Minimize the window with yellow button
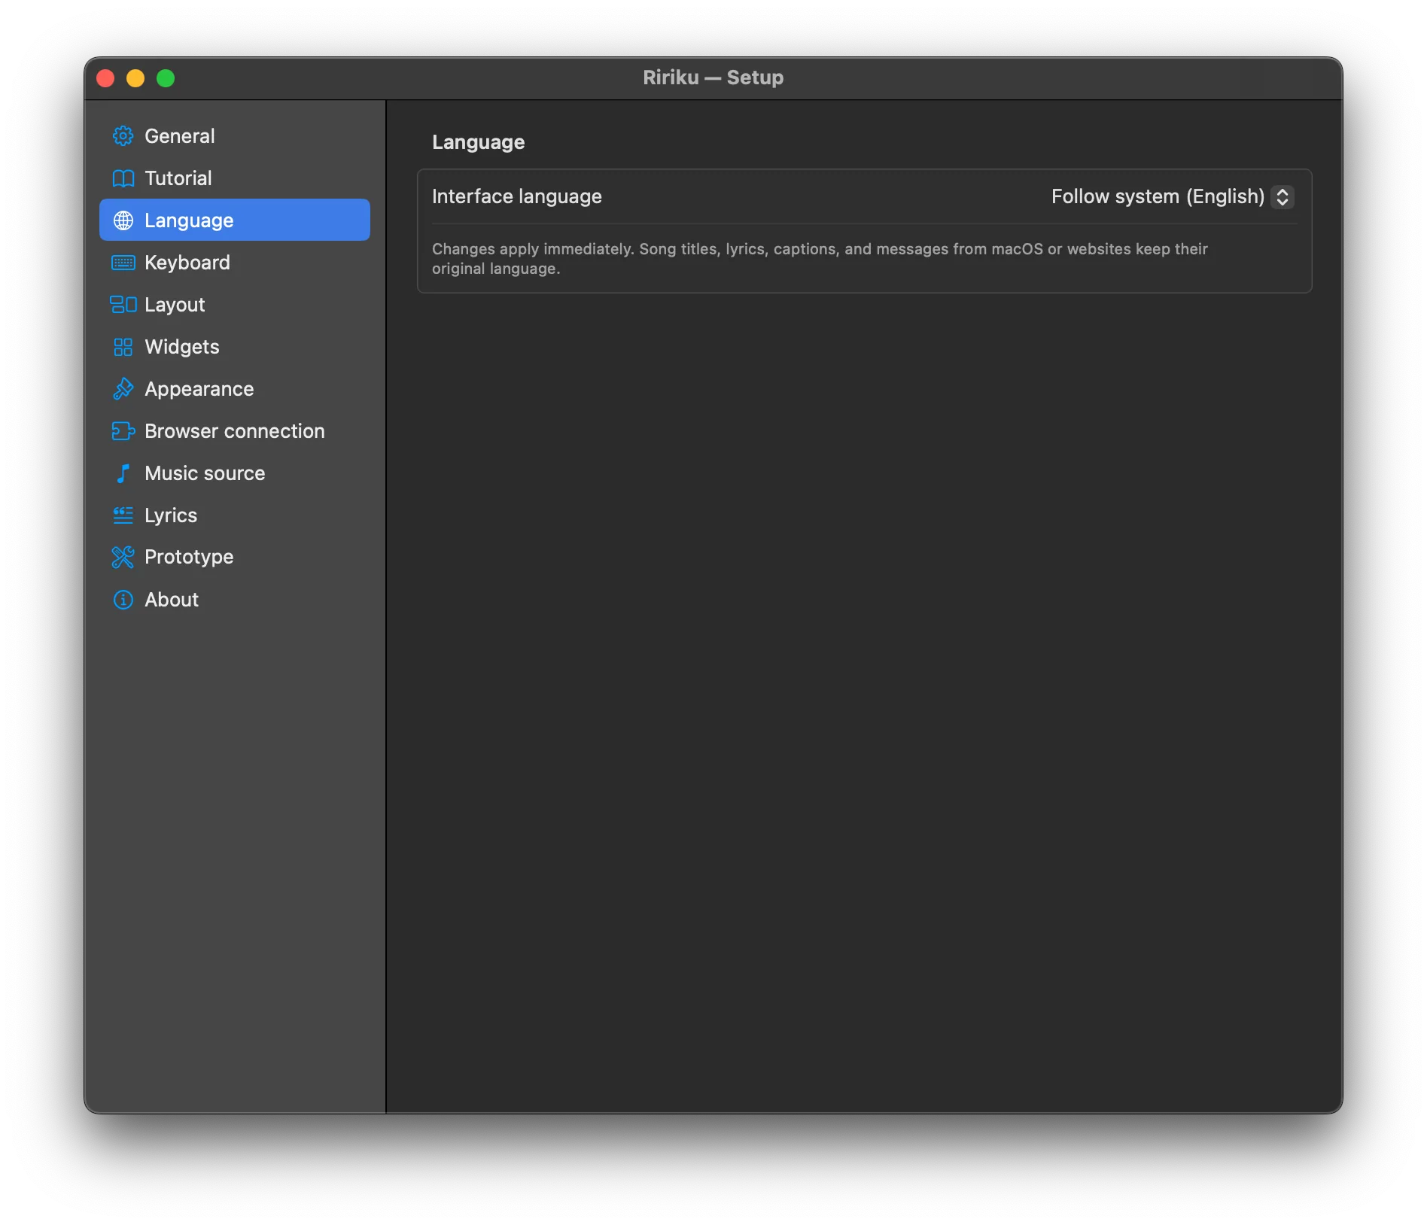1427x1225 pixels. [135, 78]
